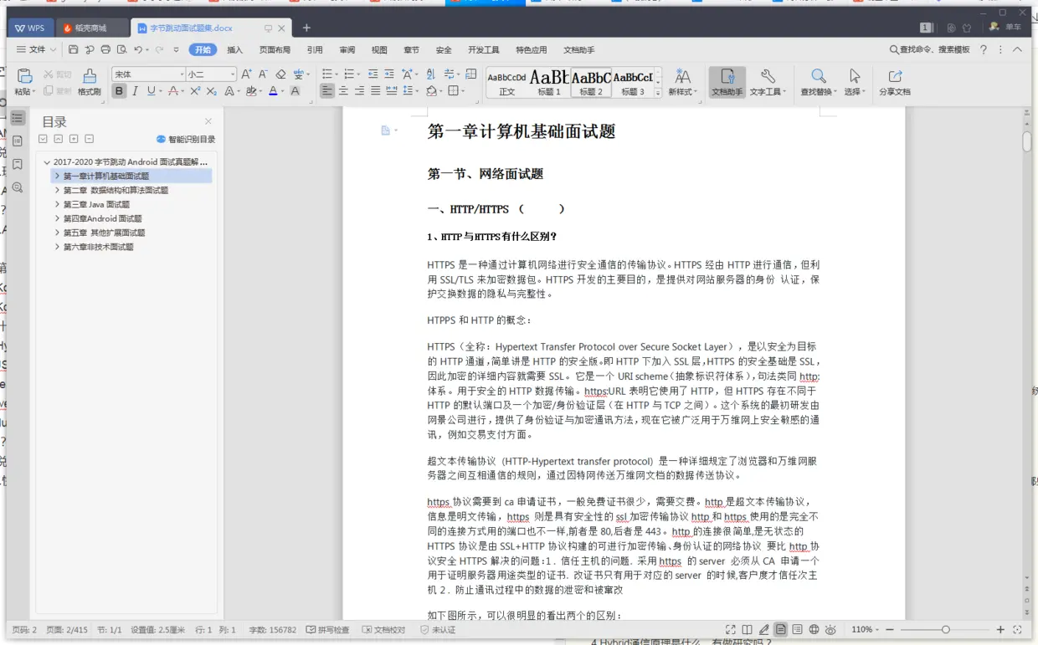
Task: Expand 第四章Android 面试题 tree node
Action: [x=57, y=219]
